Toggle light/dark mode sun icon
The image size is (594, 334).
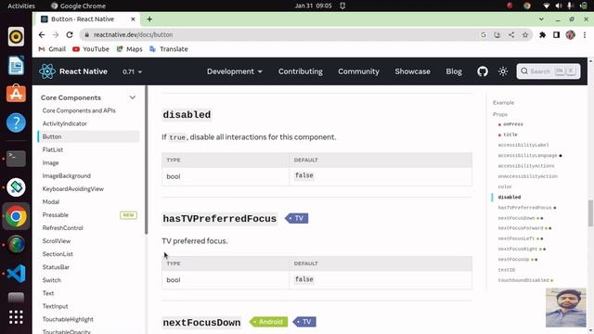503,71
